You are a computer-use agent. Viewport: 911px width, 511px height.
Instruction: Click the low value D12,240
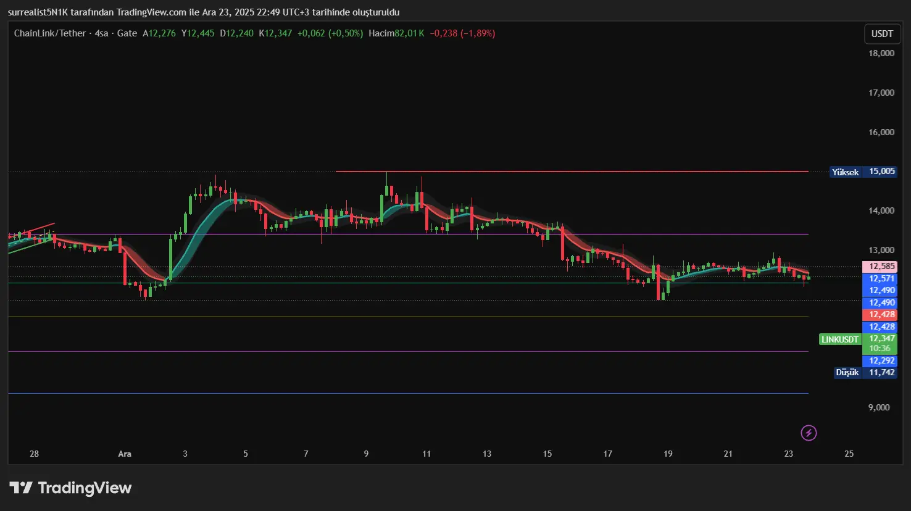[x=236, y=33]
